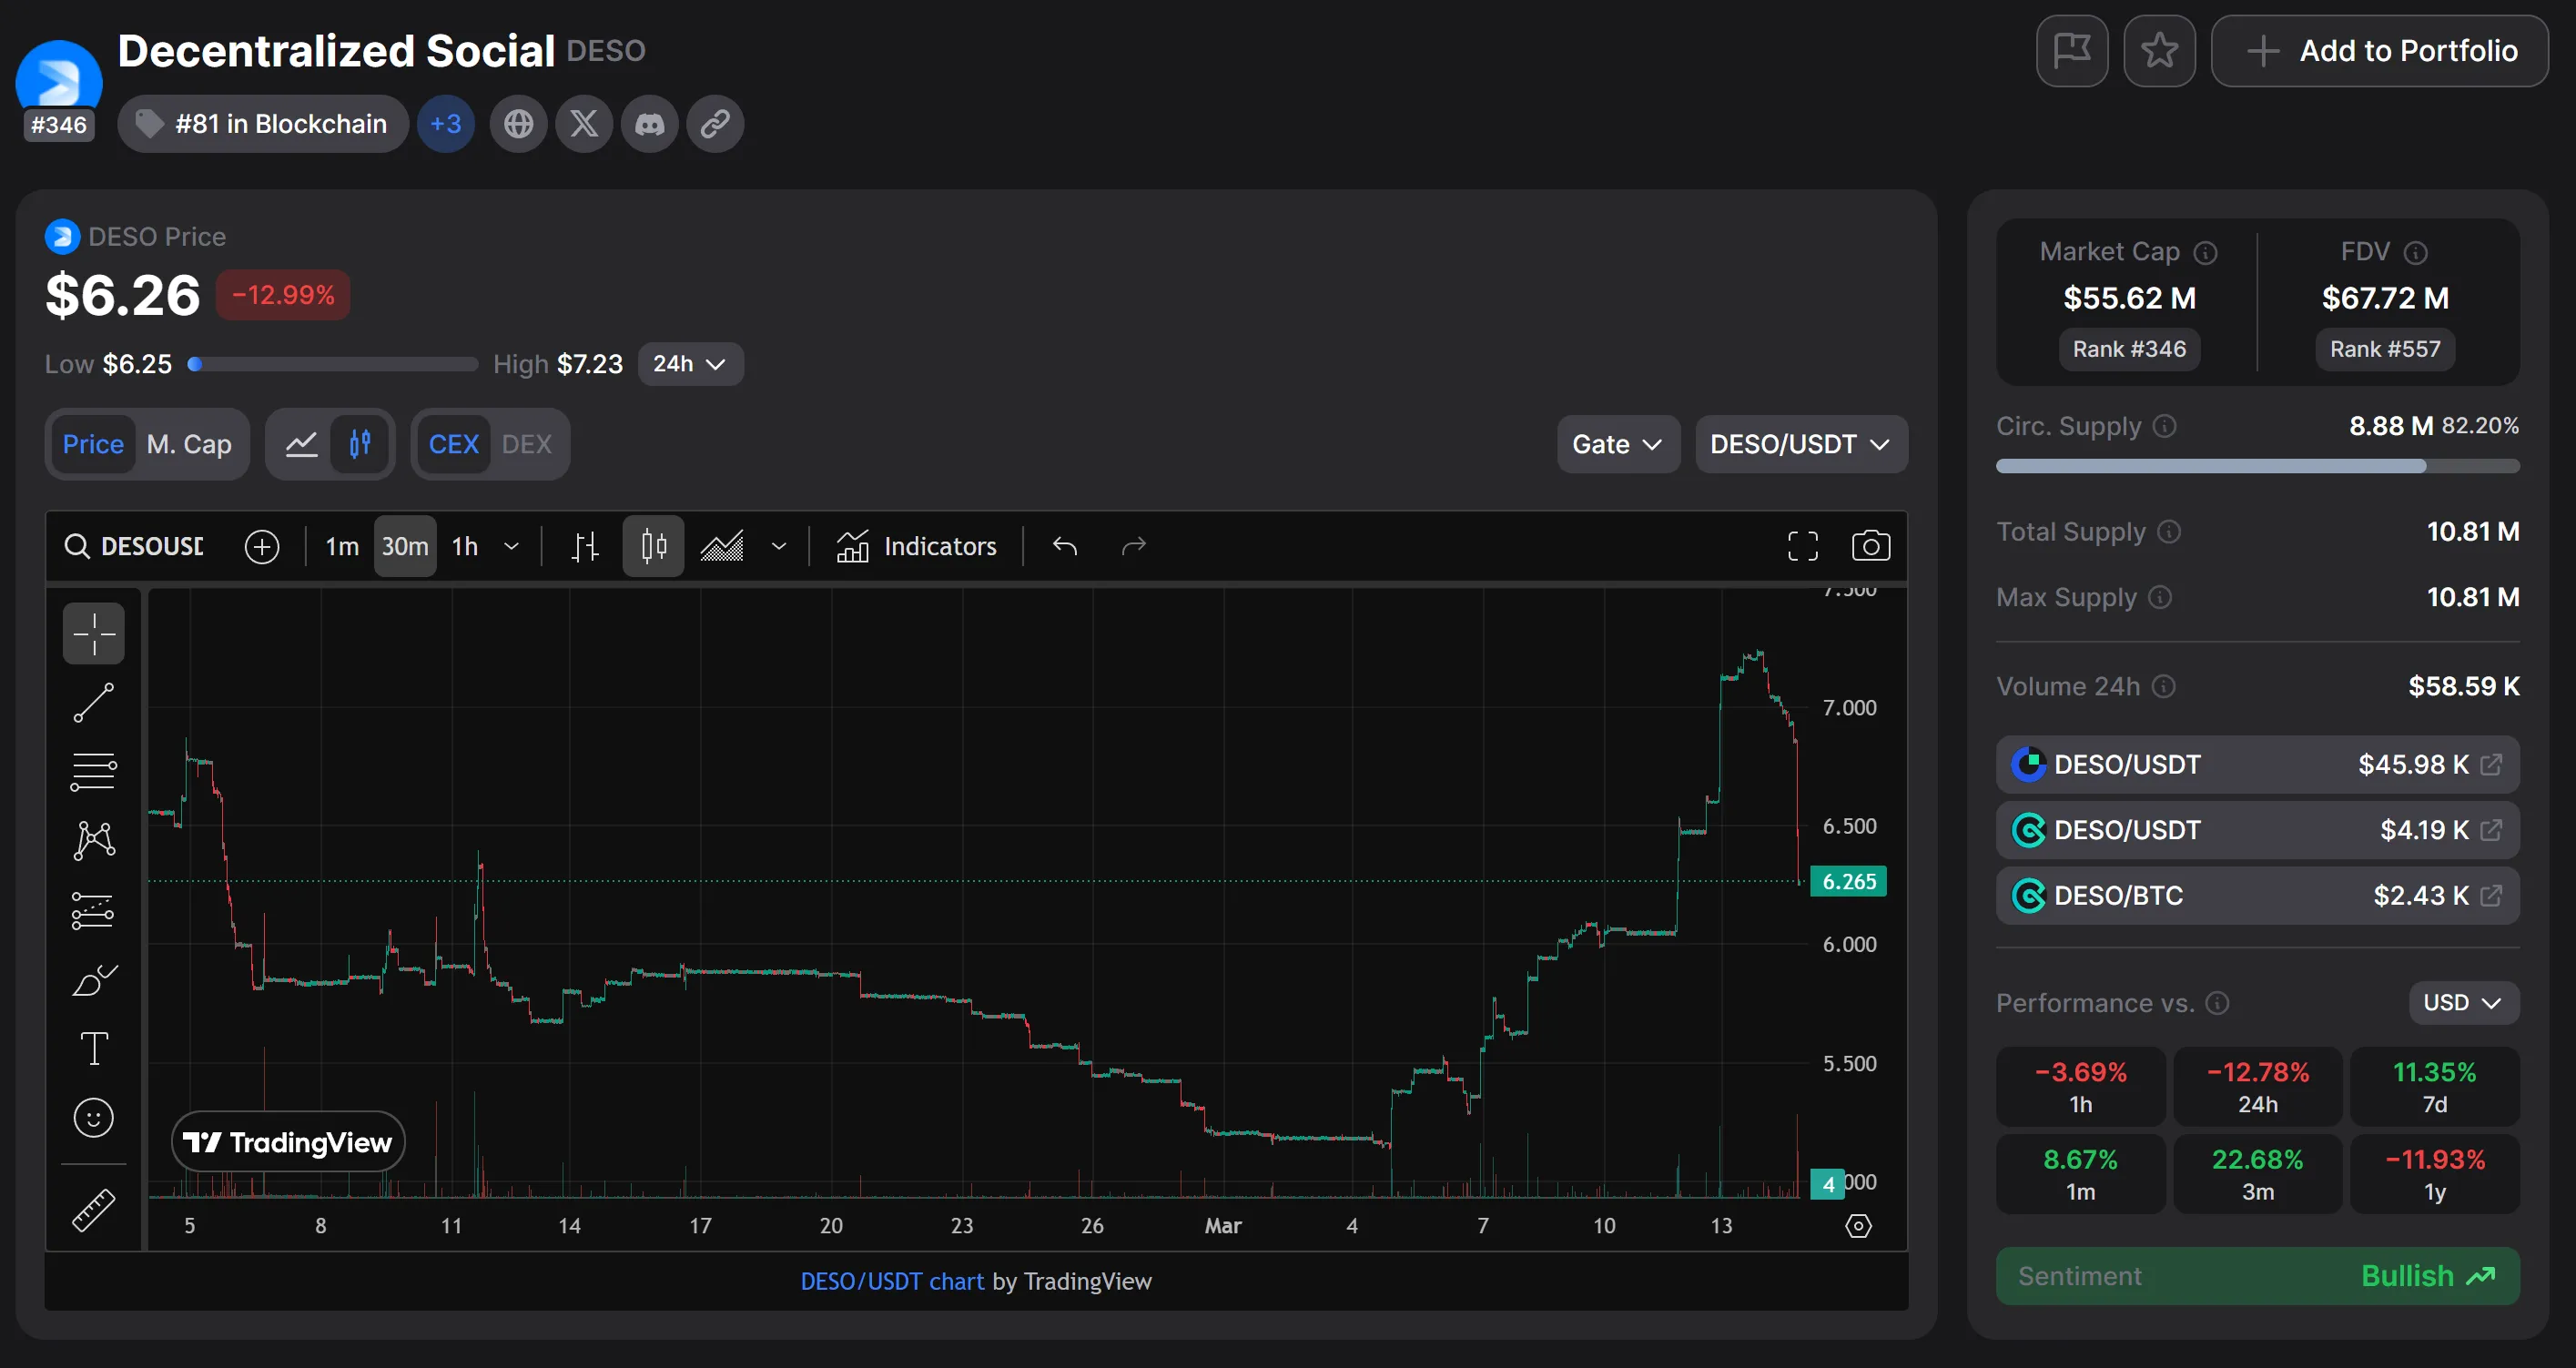
Task: Toggle to DEX exchange data
Action: point(526,444)
